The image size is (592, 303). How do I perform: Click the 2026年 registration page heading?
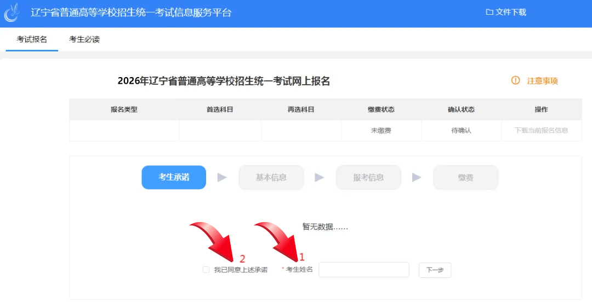click(x=224, y=81)
